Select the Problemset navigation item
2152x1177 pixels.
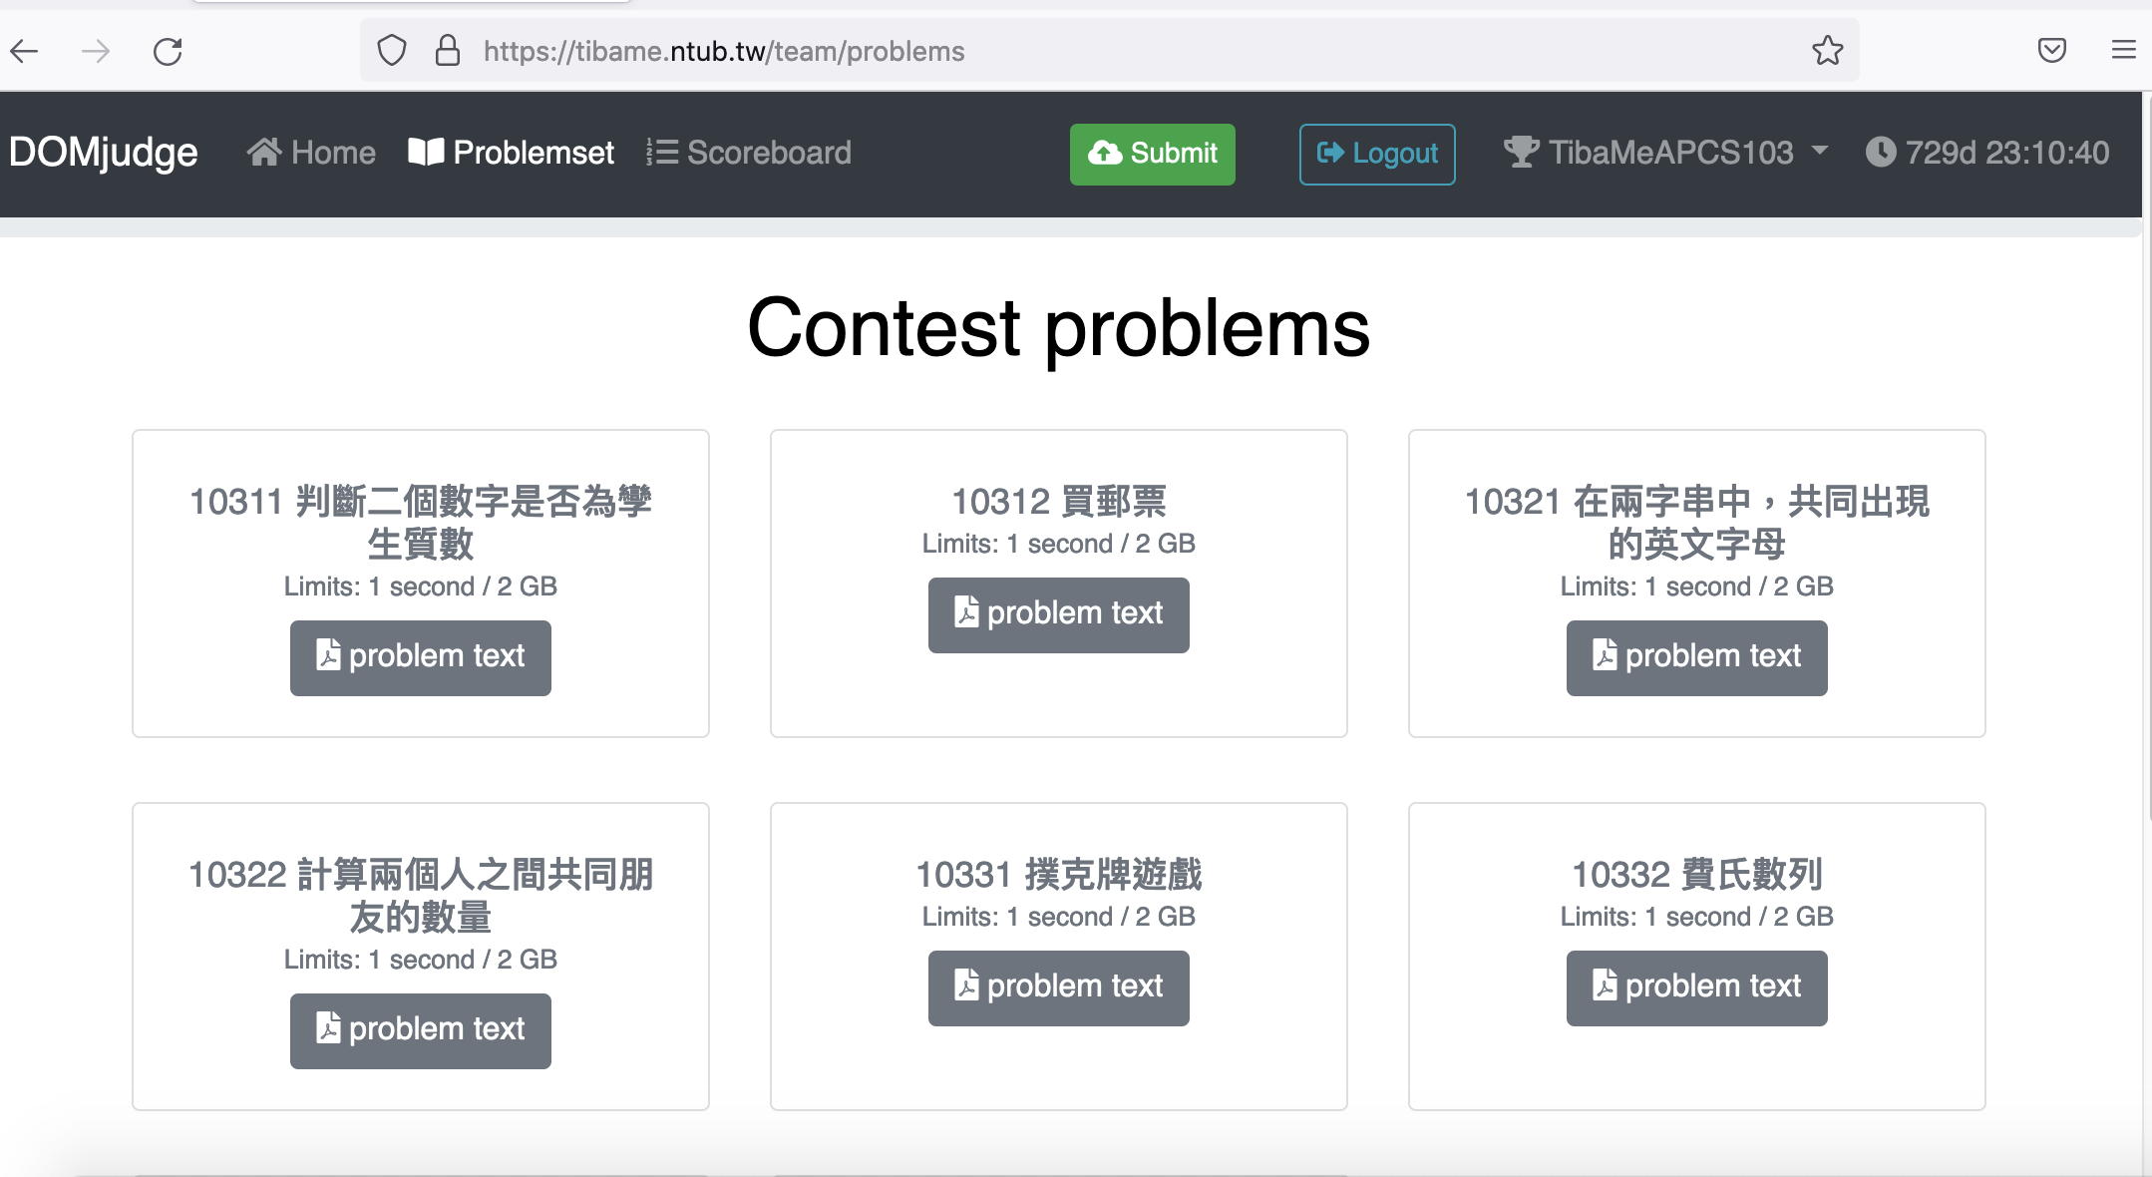coord(512,153)
